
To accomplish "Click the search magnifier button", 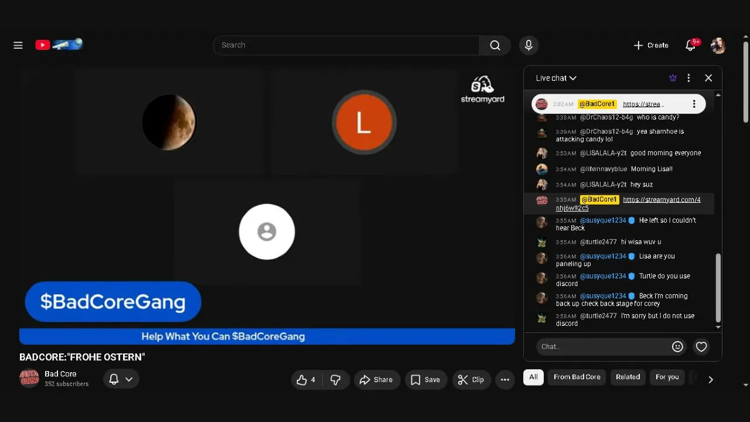I will [x=495, y=45].
